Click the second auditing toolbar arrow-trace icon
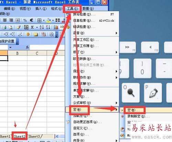The image size is (172, 142). (x=12, y=34)
